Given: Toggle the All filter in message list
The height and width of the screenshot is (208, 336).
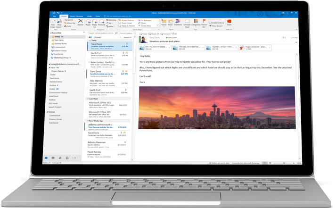Looking at the screenshot, I should [90, 36].
